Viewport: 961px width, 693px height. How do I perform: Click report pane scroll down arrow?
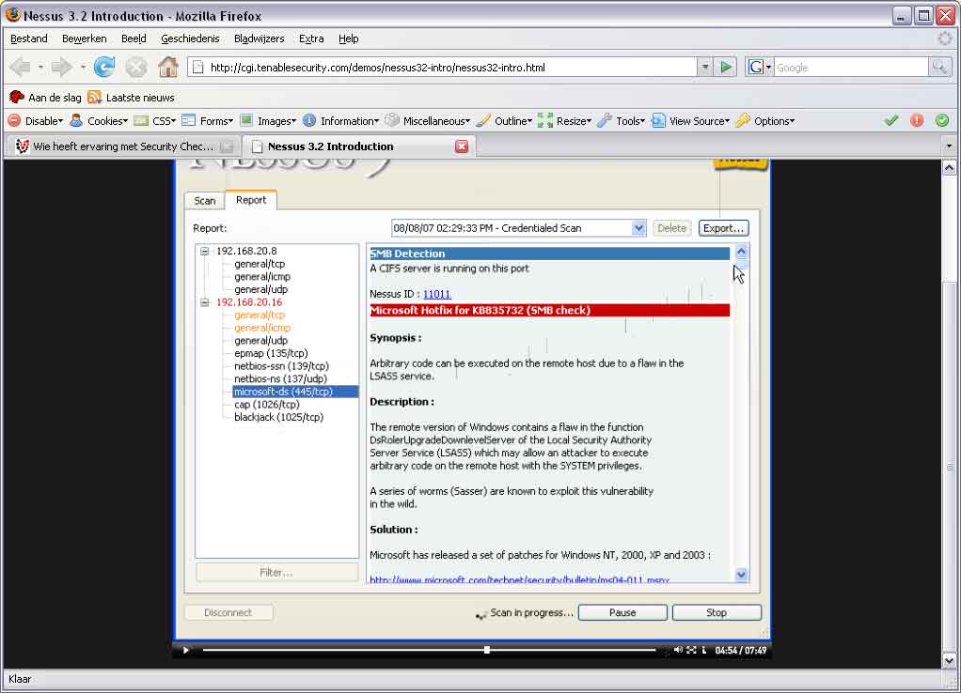[741, 575]
